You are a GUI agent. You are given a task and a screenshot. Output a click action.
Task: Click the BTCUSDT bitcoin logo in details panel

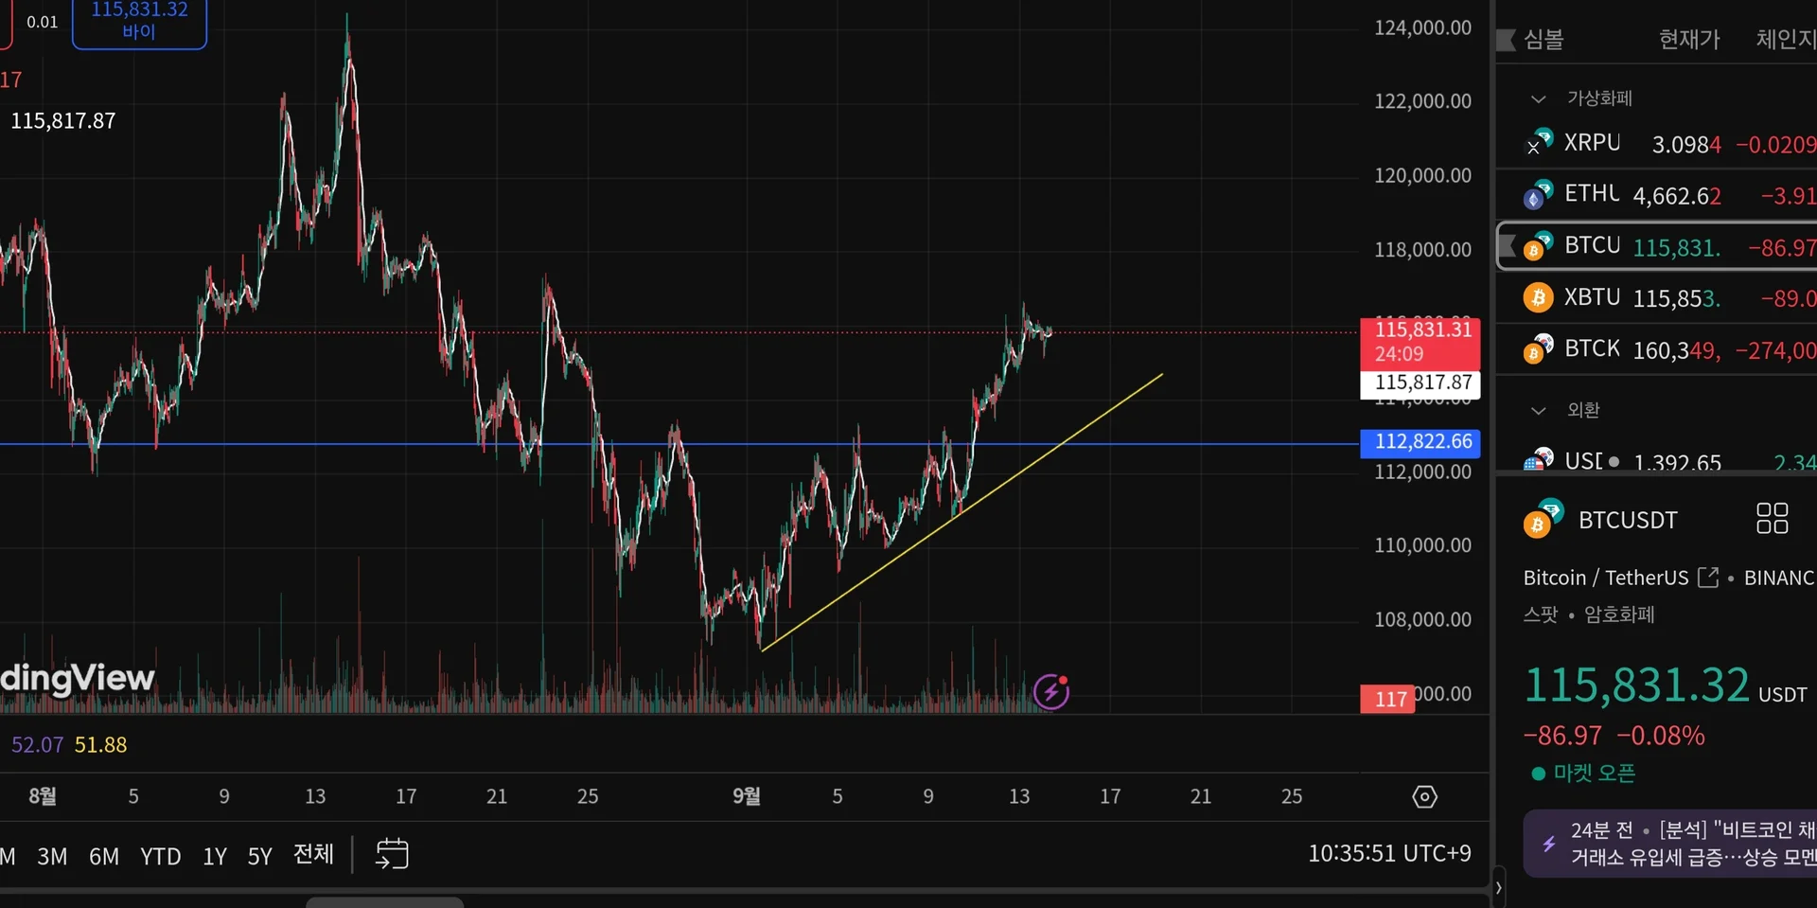(x=1543, y=518)
